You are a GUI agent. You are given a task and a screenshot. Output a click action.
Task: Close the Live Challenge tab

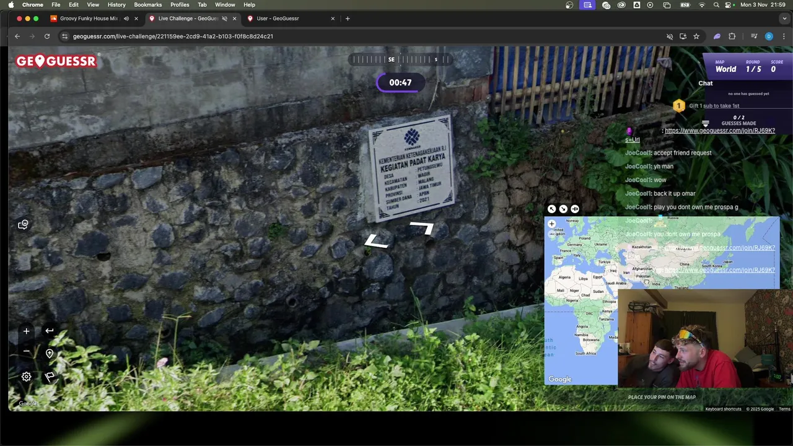(234, 19)
